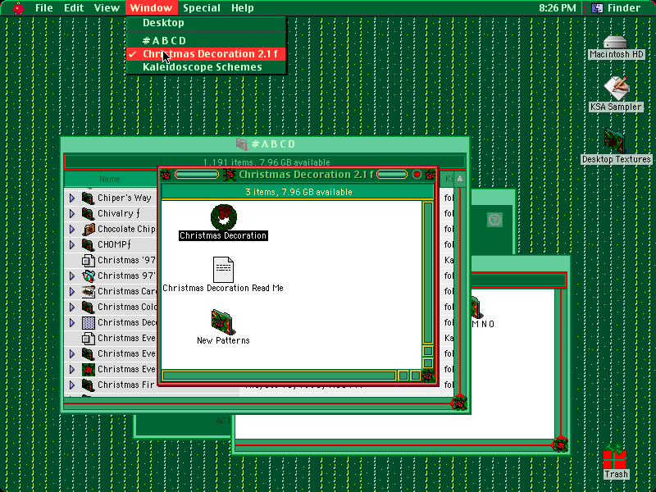656x492 pixels.
Task: Select the Christmas Decoration Read Me document icon
Action: tap(223, 270)
